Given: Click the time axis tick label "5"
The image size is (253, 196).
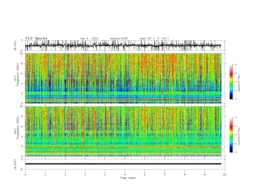Looking at the screenshot, I should point(125,175).
